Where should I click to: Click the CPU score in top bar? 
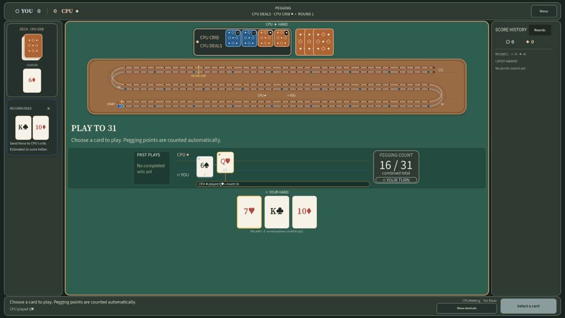66,11
